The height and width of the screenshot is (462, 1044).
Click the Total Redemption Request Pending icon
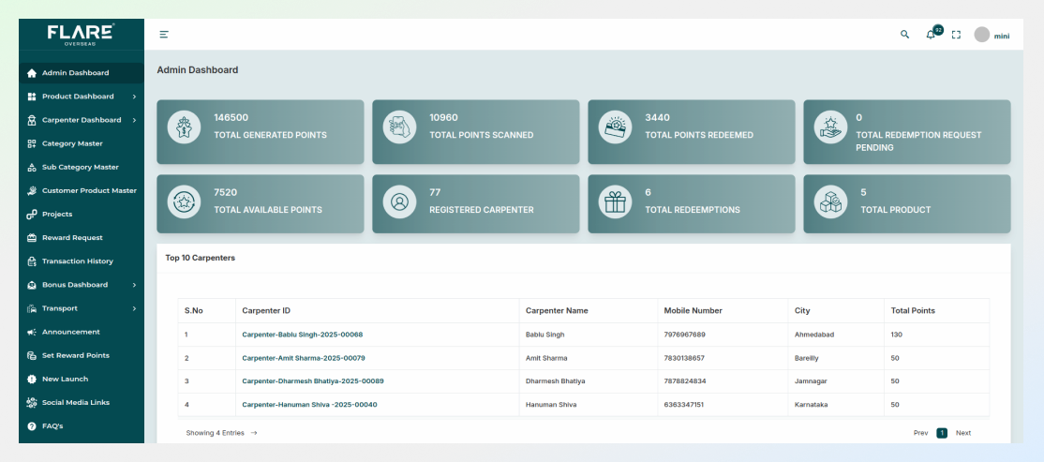(x=831, y=127)
